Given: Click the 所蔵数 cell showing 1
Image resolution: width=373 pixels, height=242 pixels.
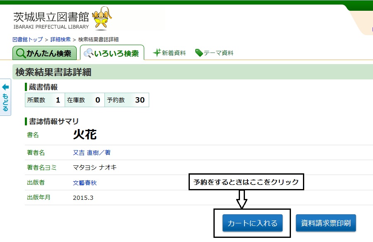Looking at the screenshot, I should pos(45,100).
